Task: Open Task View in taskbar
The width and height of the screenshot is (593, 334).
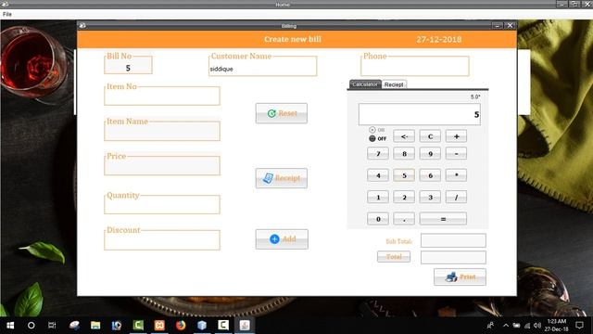Action: [x=52, y=326]
